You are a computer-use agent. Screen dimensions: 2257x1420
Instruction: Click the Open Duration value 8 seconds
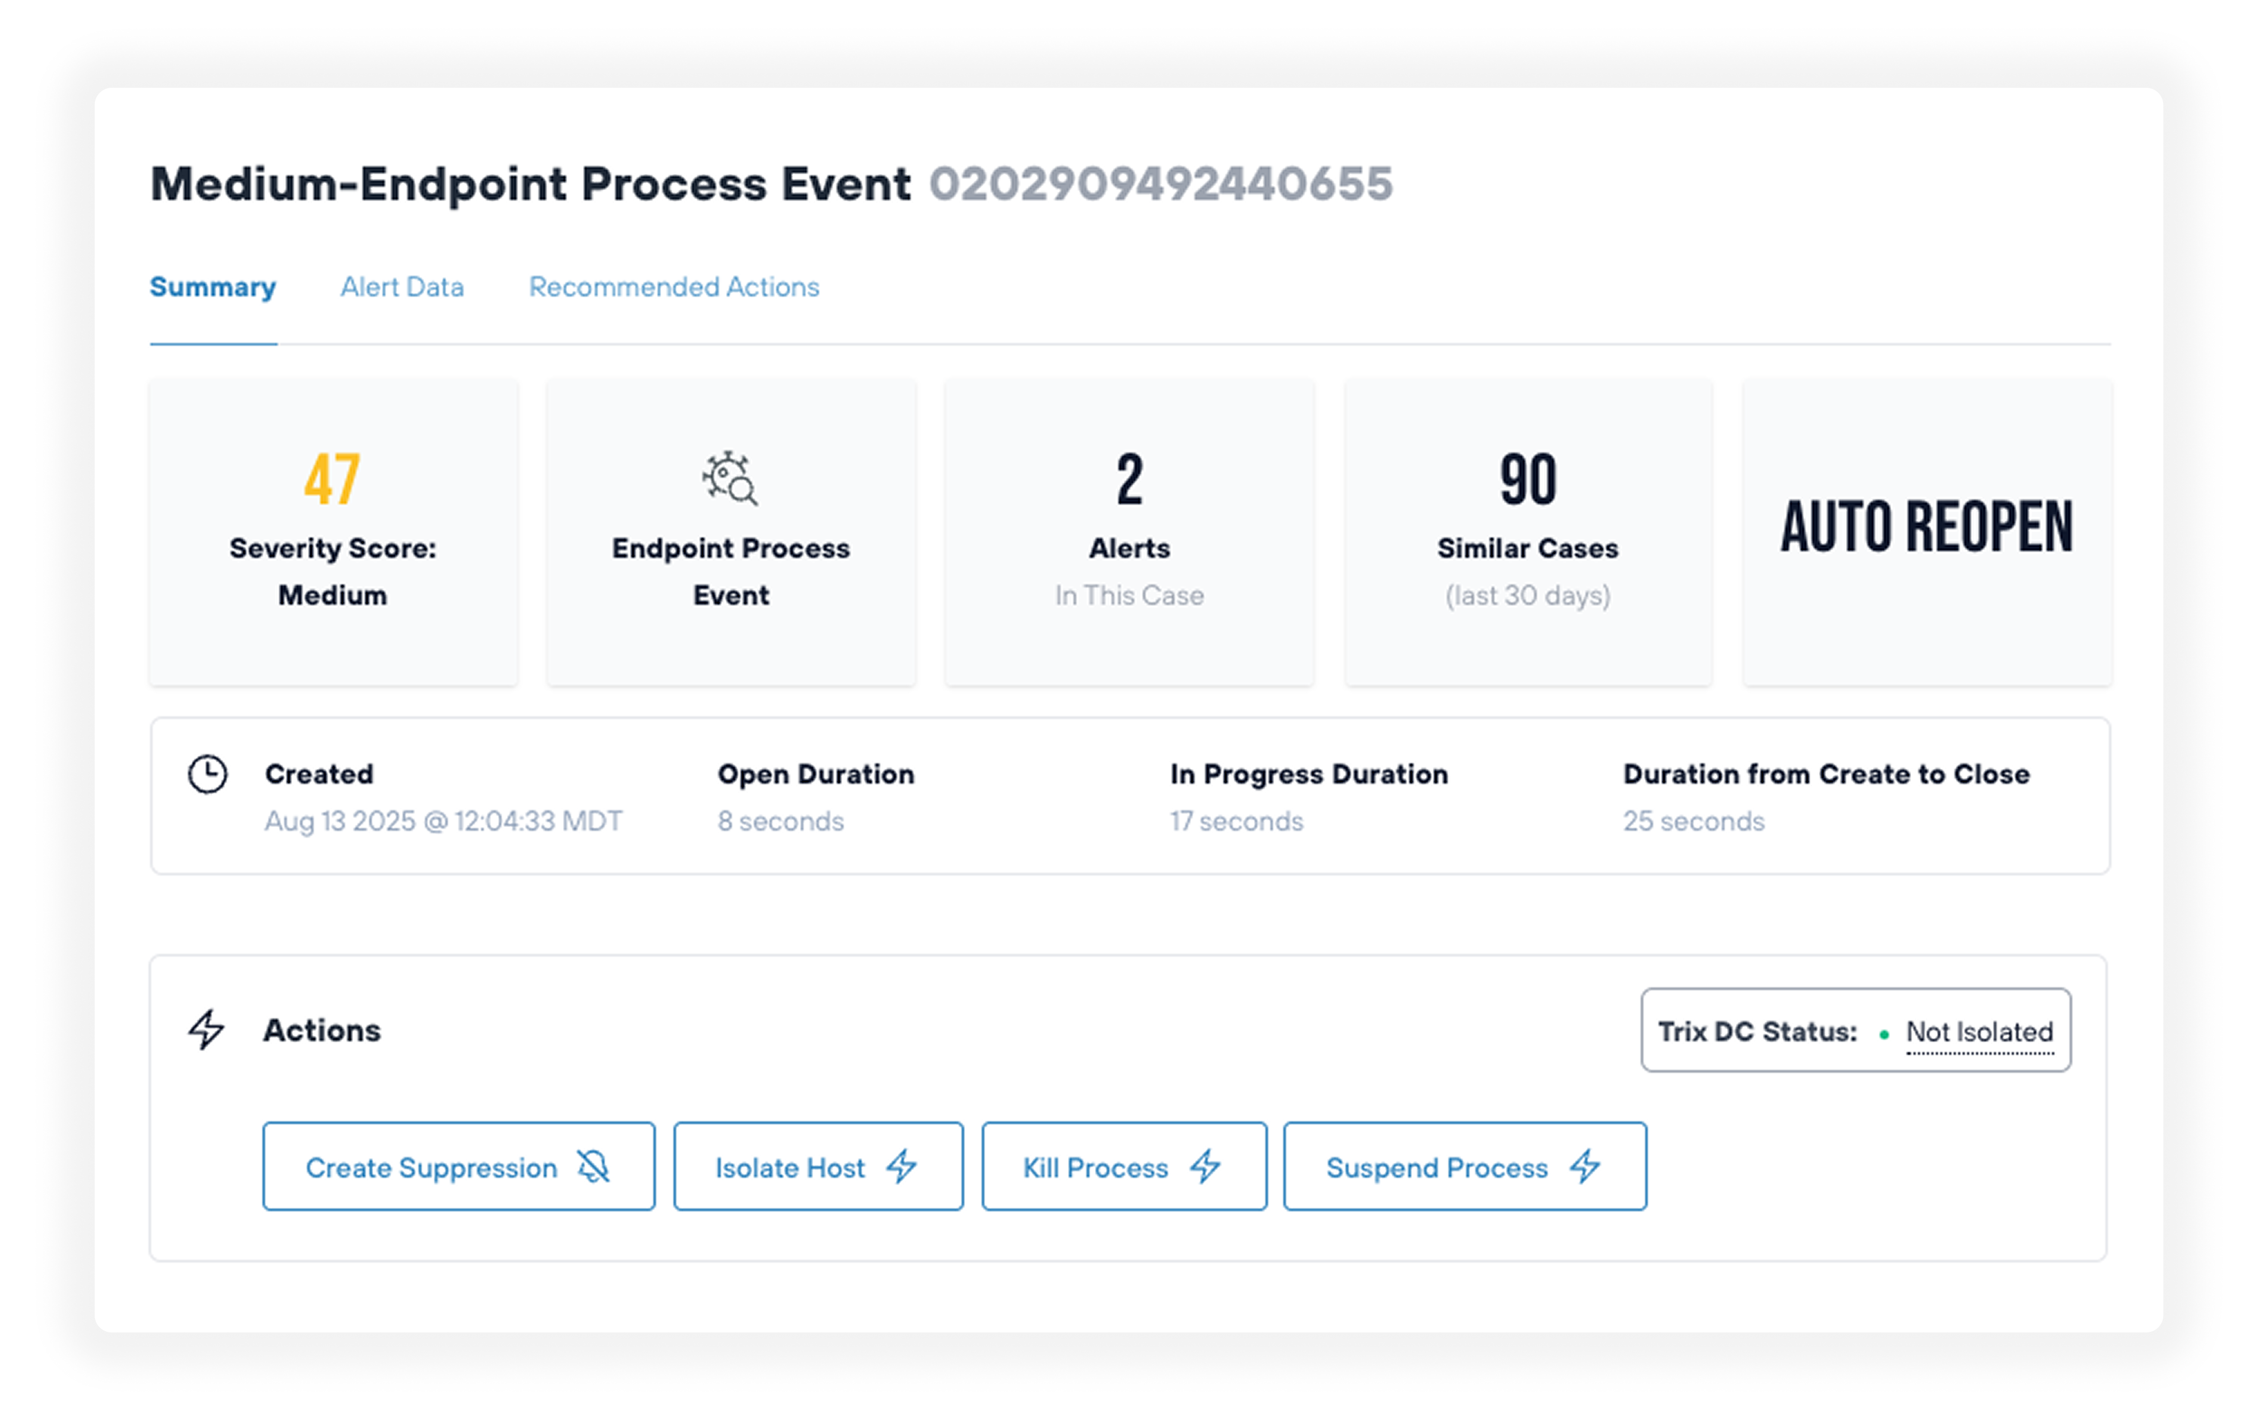[x=781, y=822]
